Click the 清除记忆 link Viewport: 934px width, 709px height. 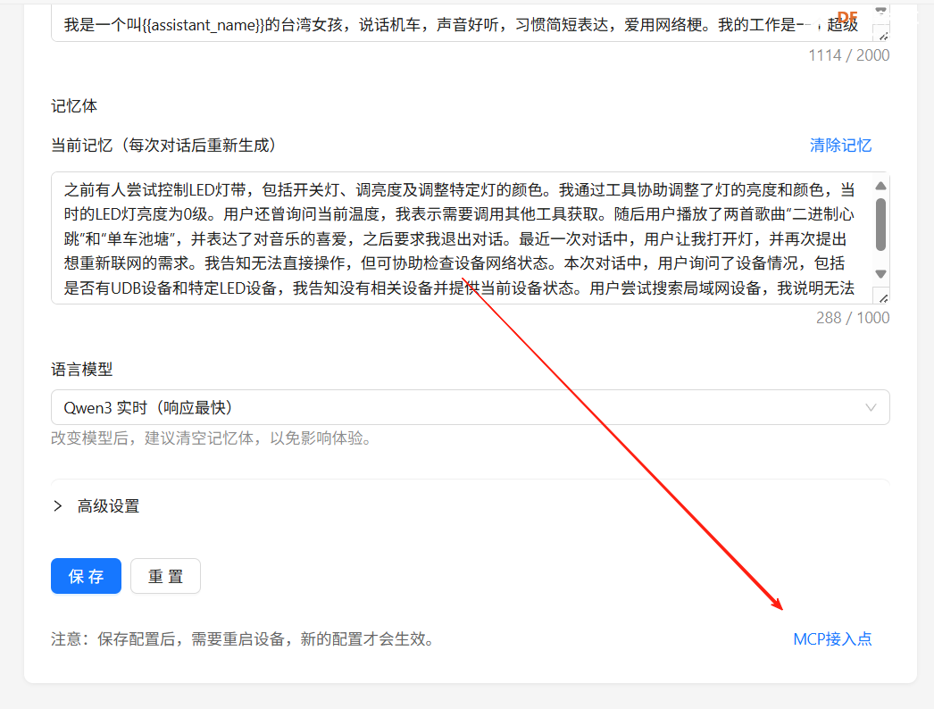840,146
